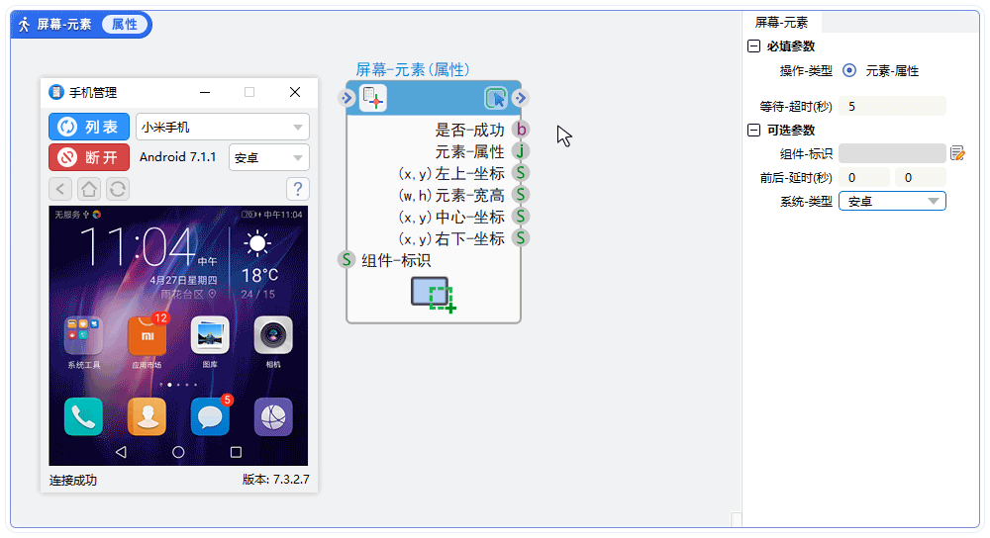Open the 安卓 dropdown beside Android version
This screenshot has width=990, height=538.
coord(269,157)
